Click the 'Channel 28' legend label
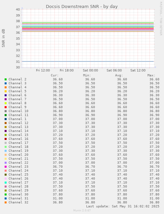The width and height of the screenshot is (164, 214). [18, 187]
